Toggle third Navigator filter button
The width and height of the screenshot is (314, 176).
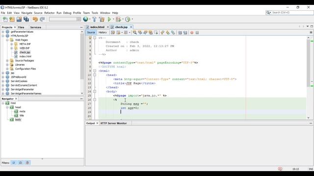(27, 163)
